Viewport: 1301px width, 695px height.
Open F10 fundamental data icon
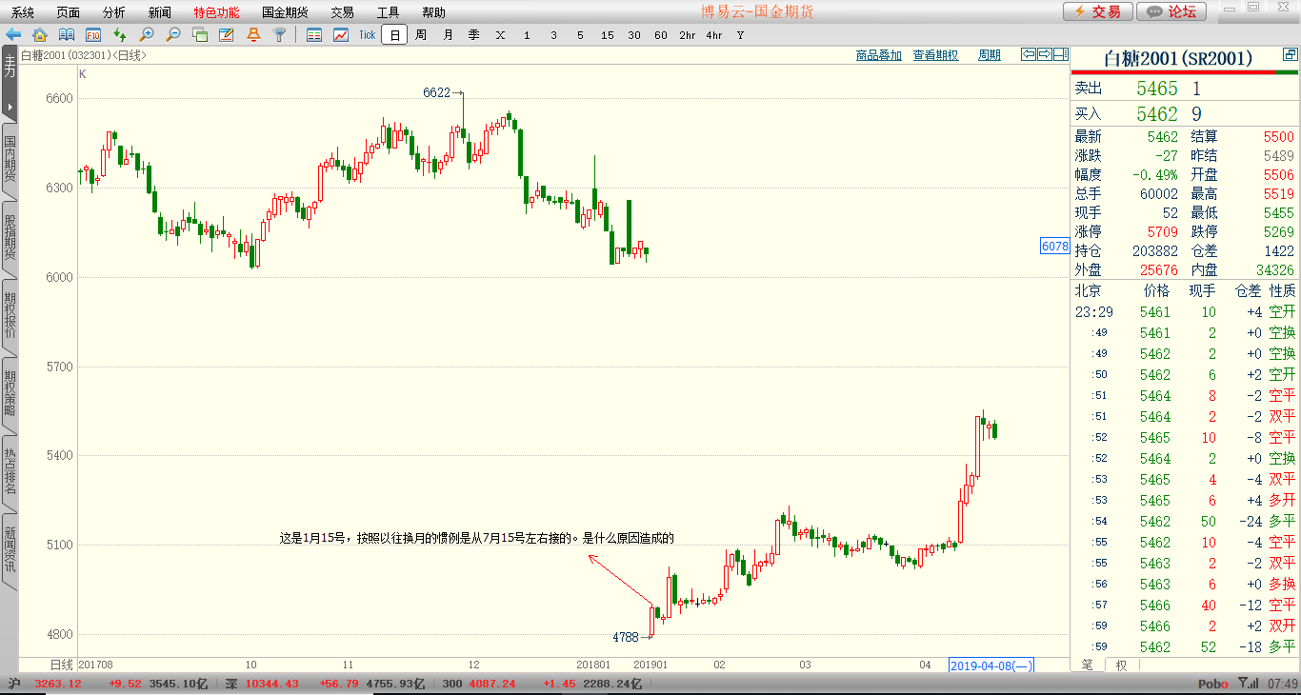(x=93, y=35)
